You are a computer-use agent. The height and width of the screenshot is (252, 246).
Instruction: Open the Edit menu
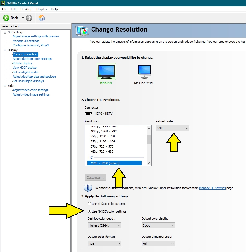click(x=14, y=9)
